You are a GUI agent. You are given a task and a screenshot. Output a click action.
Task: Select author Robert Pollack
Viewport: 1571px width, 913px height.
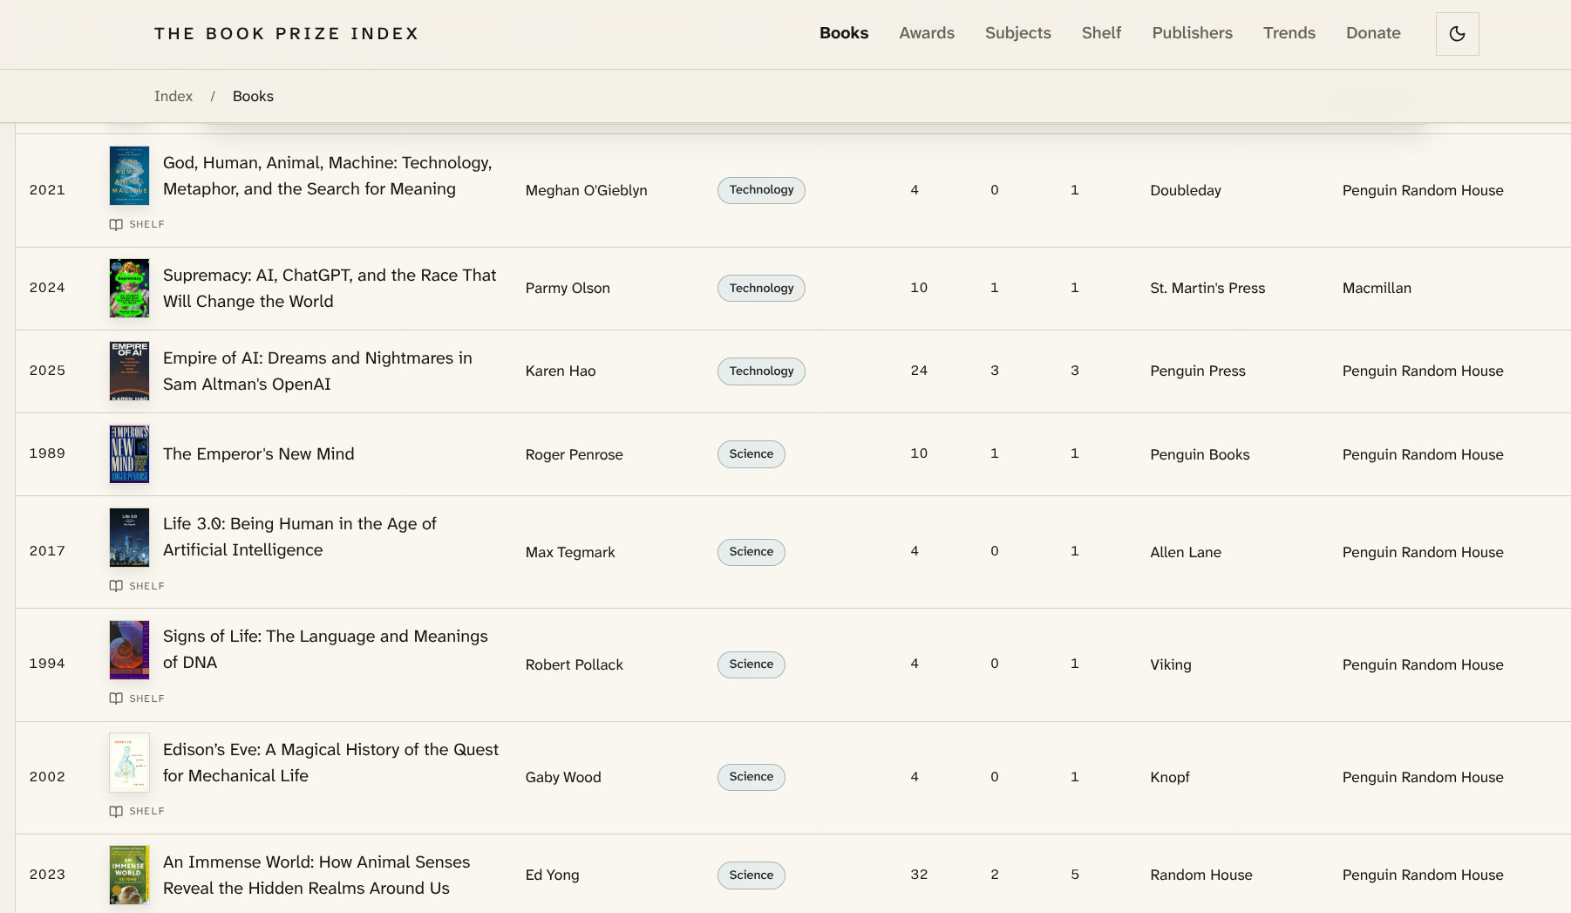(x=575, y=664)
